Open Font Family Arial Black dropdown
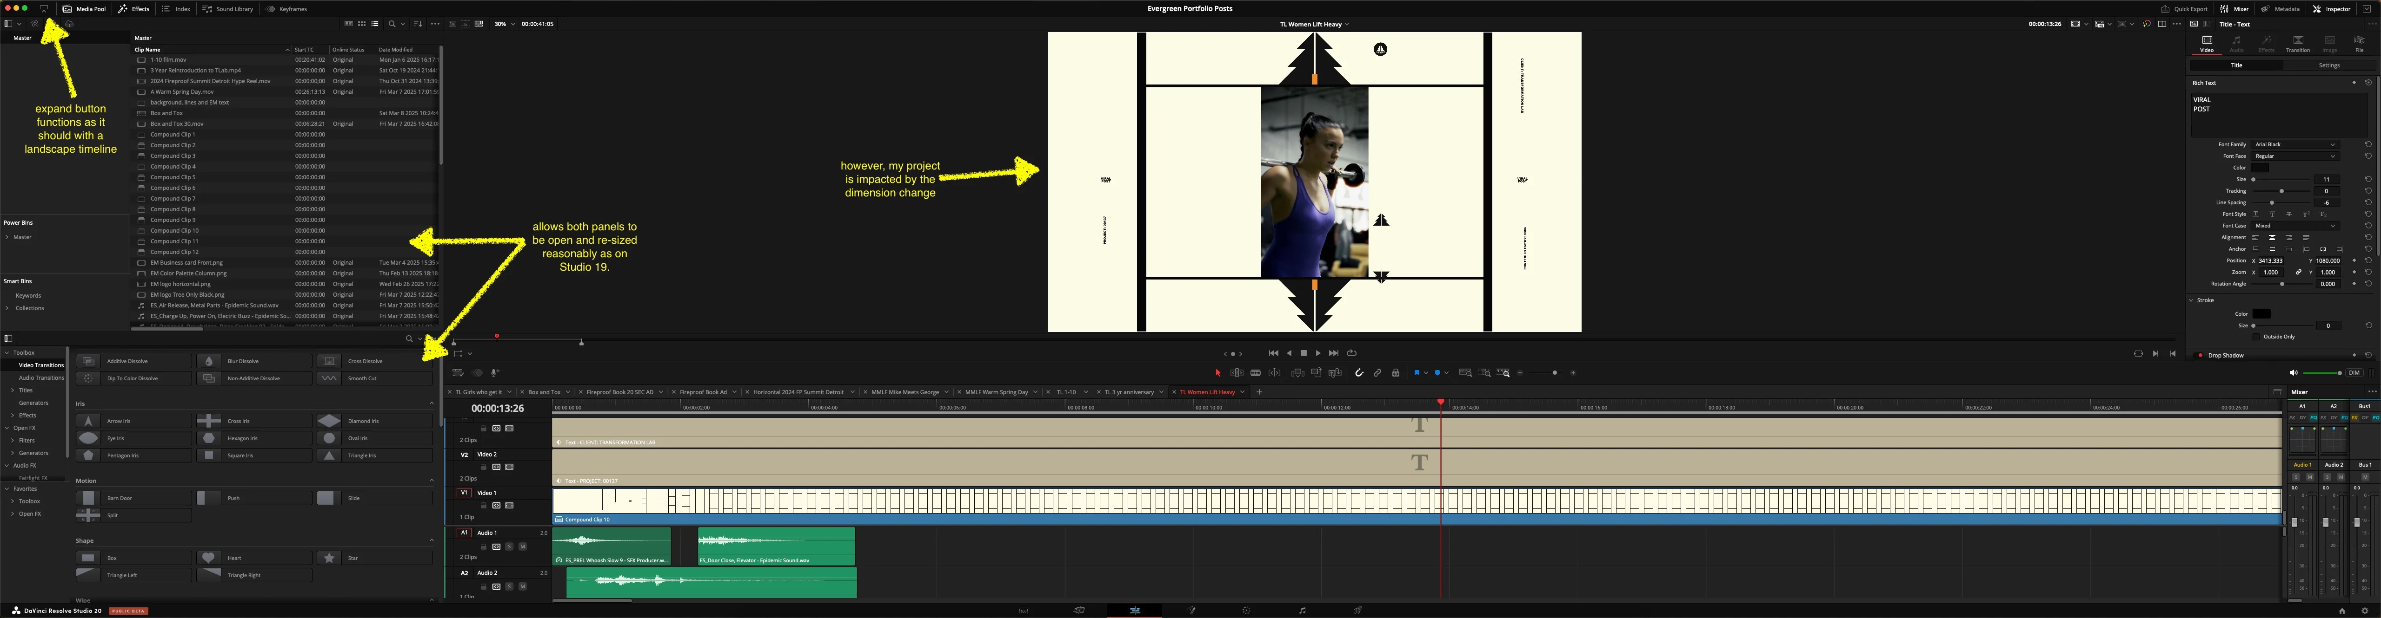 (x=2295, y=145)
